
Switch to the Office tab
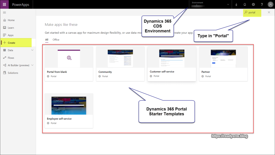click(56, 40)
